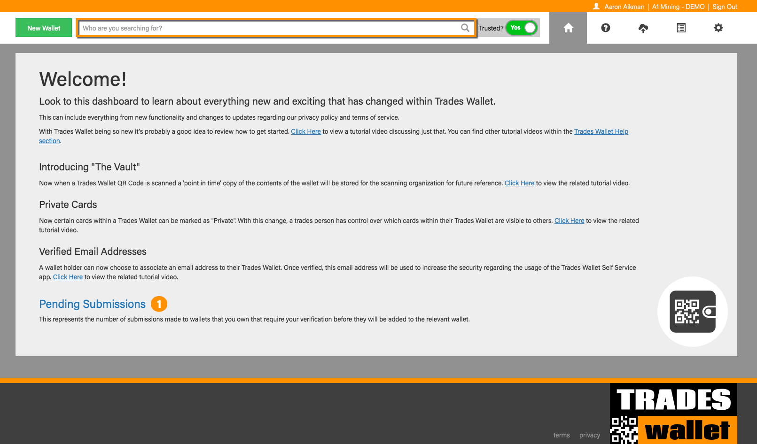757x444 pixels.
Task: Open the privacy footer link
Action: click(x=590, y=435)
